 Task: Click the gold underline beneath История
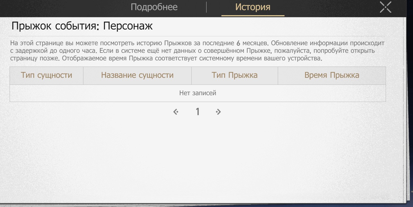tap(253, 16)
